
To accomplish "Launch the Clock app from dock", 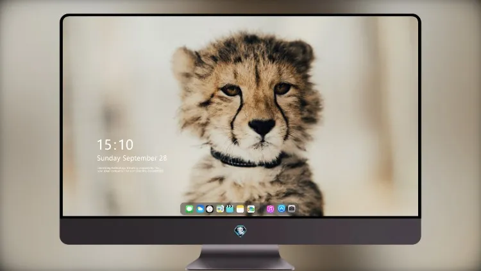I will pos(210,209).
